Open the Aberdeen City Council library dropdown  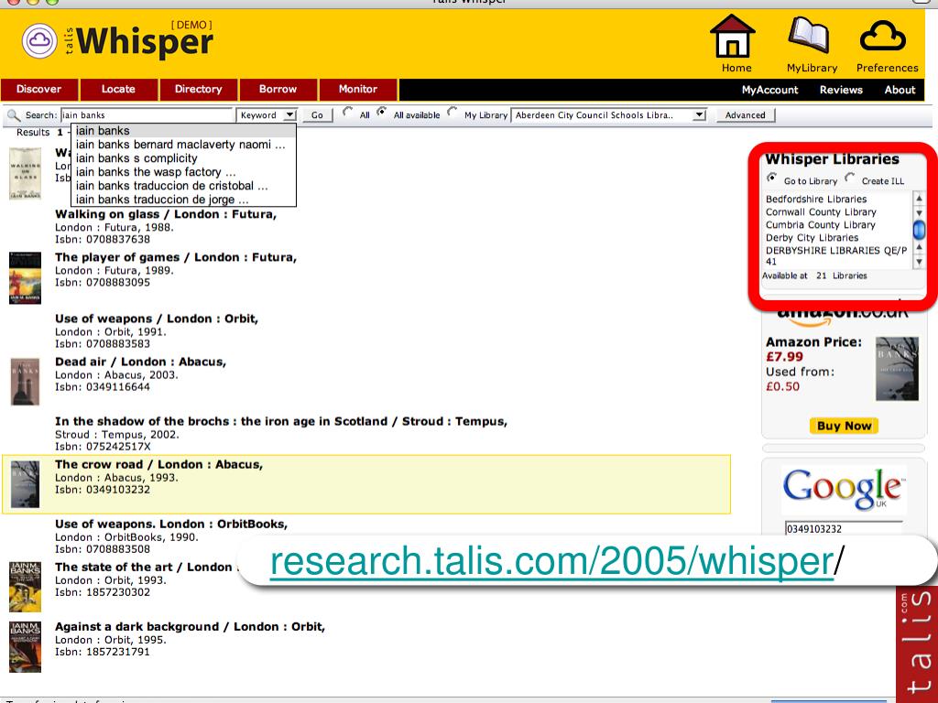click(x=609, y=114)
